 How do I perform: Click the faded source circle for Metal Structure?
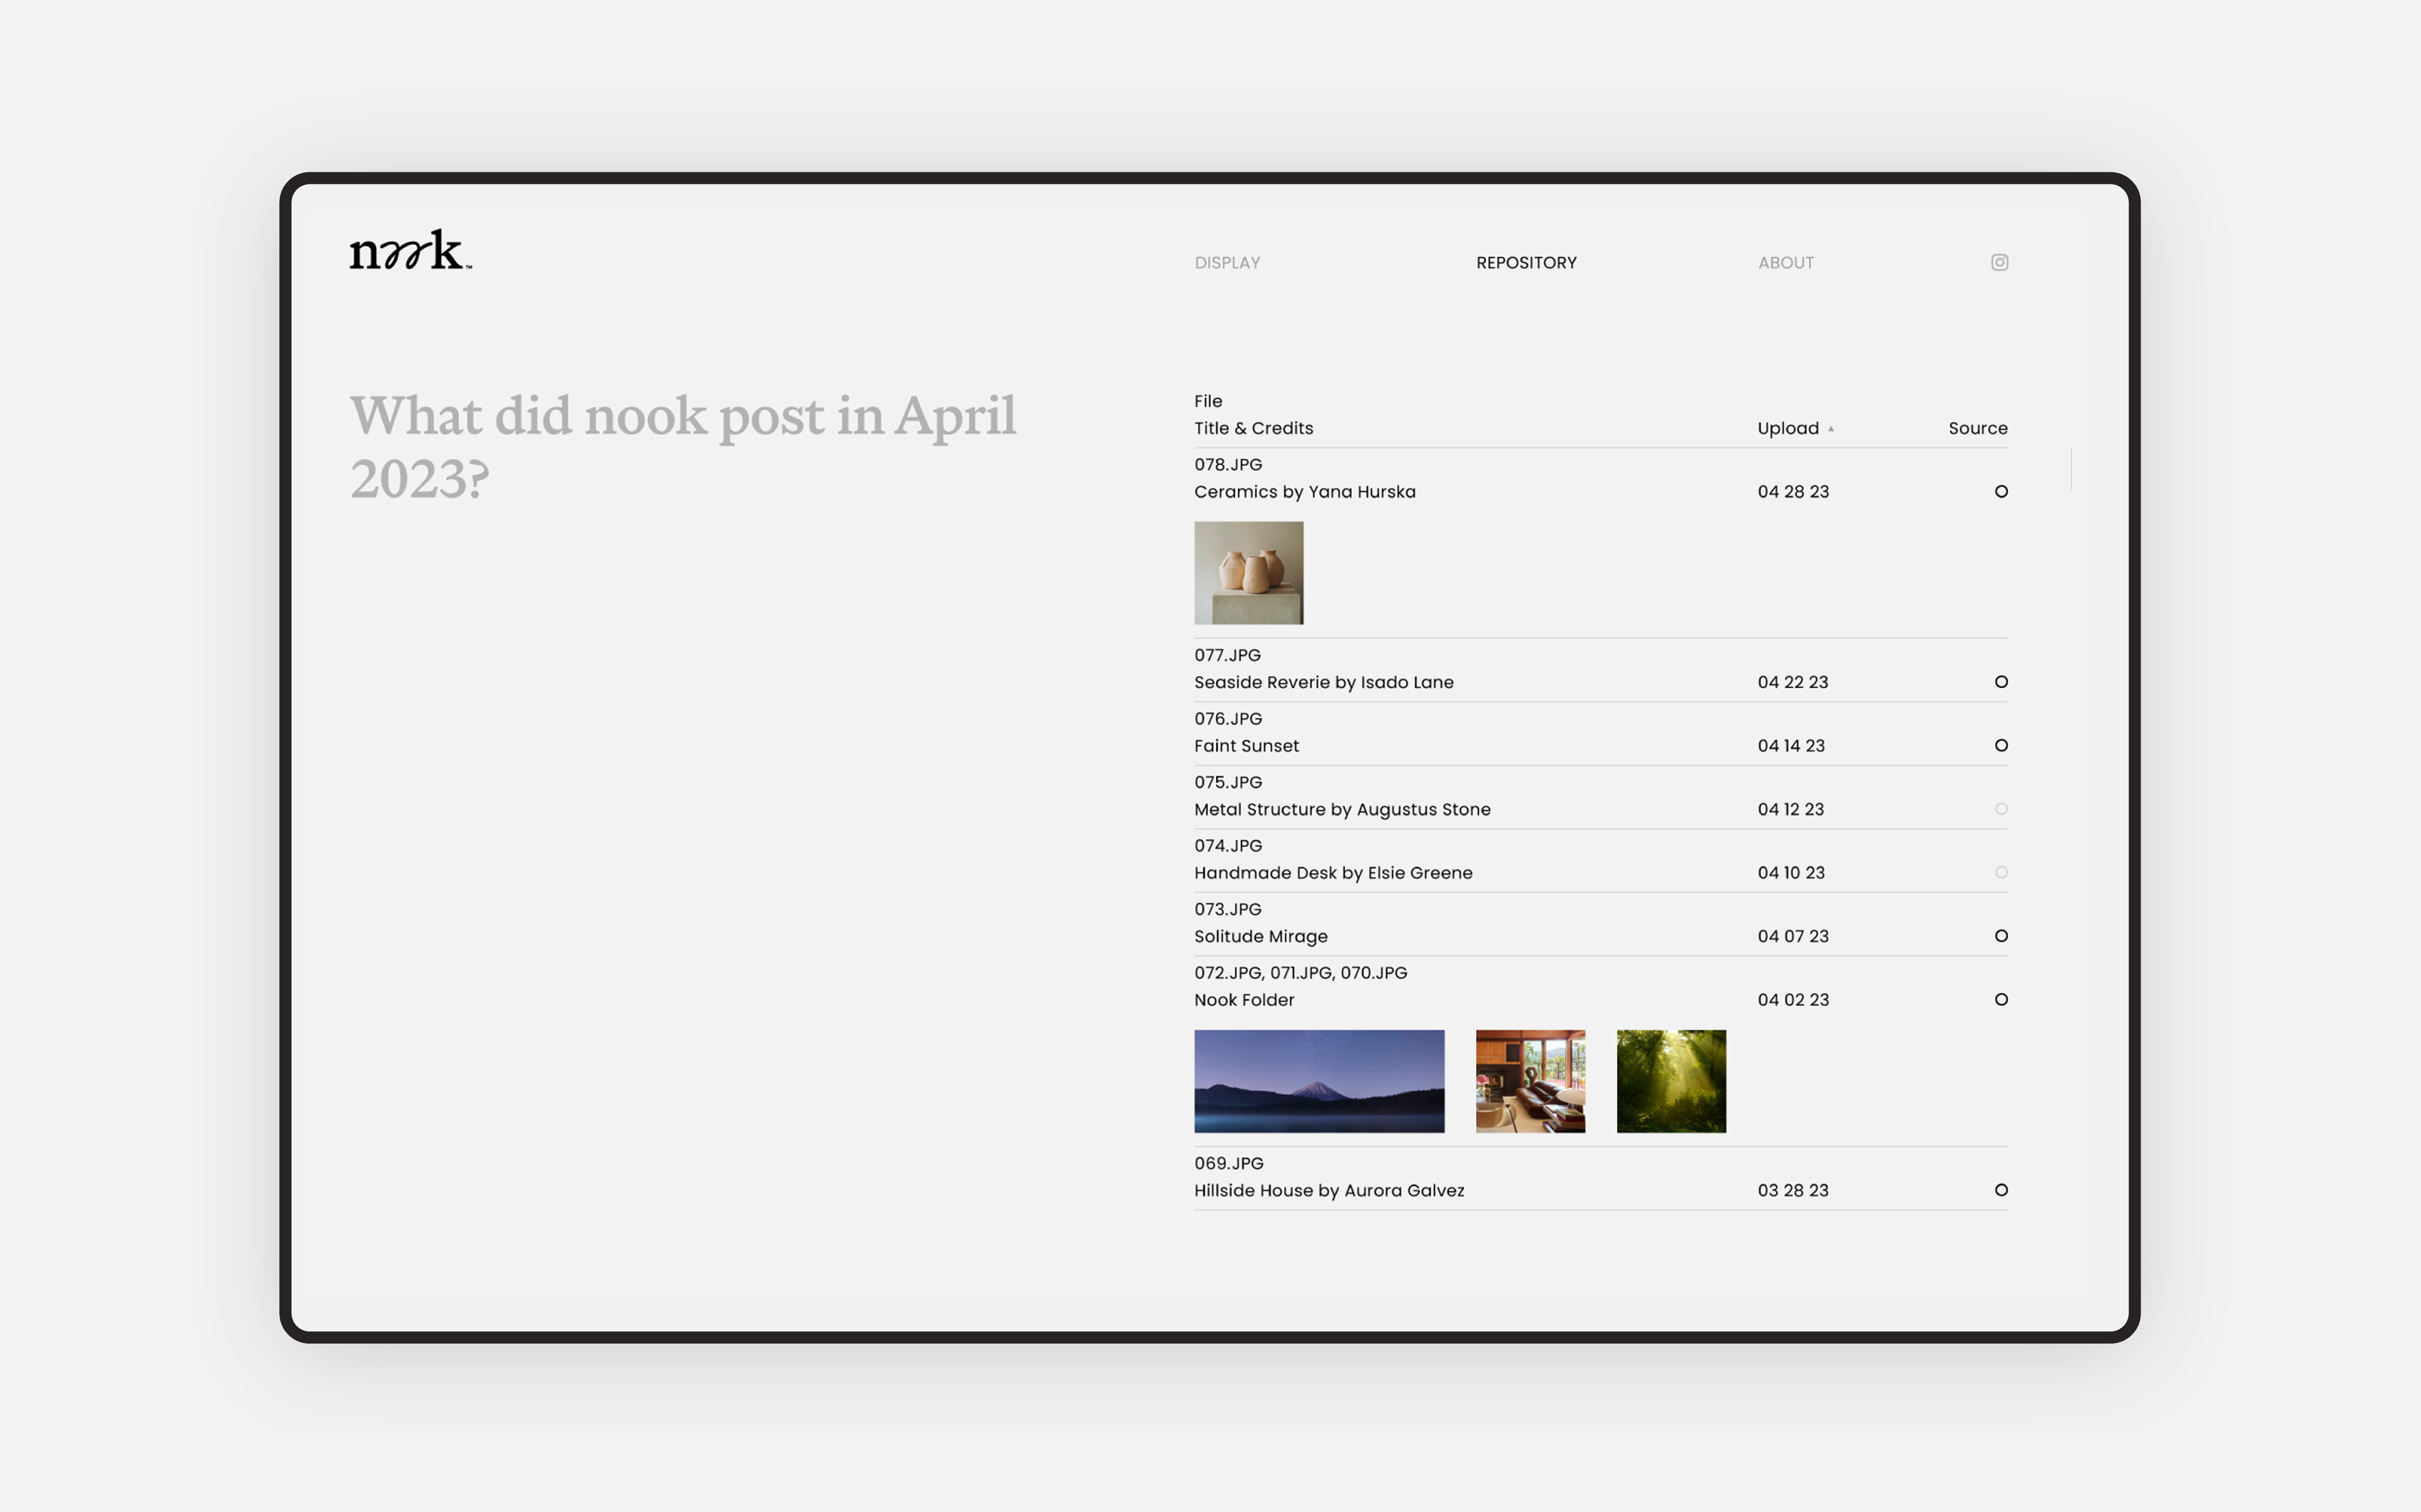[x=2001, y=809]
